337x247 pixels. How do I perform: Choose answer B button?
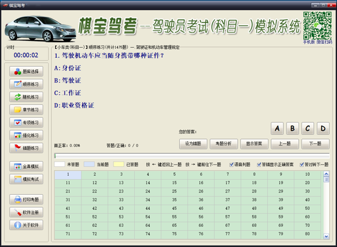(x=293, y=129)
